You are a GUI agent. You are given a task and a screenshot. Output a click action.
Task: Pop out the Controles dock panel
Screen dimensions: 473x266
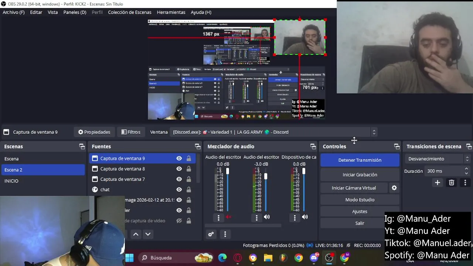tap(397, 147)
